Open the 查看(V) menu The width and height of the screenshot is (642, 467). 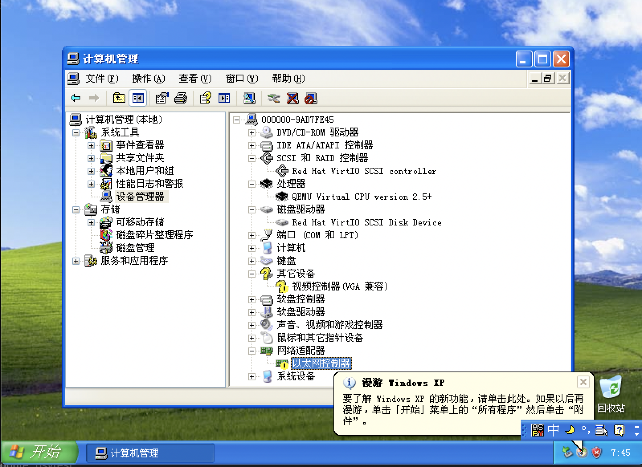click(195, 78)
